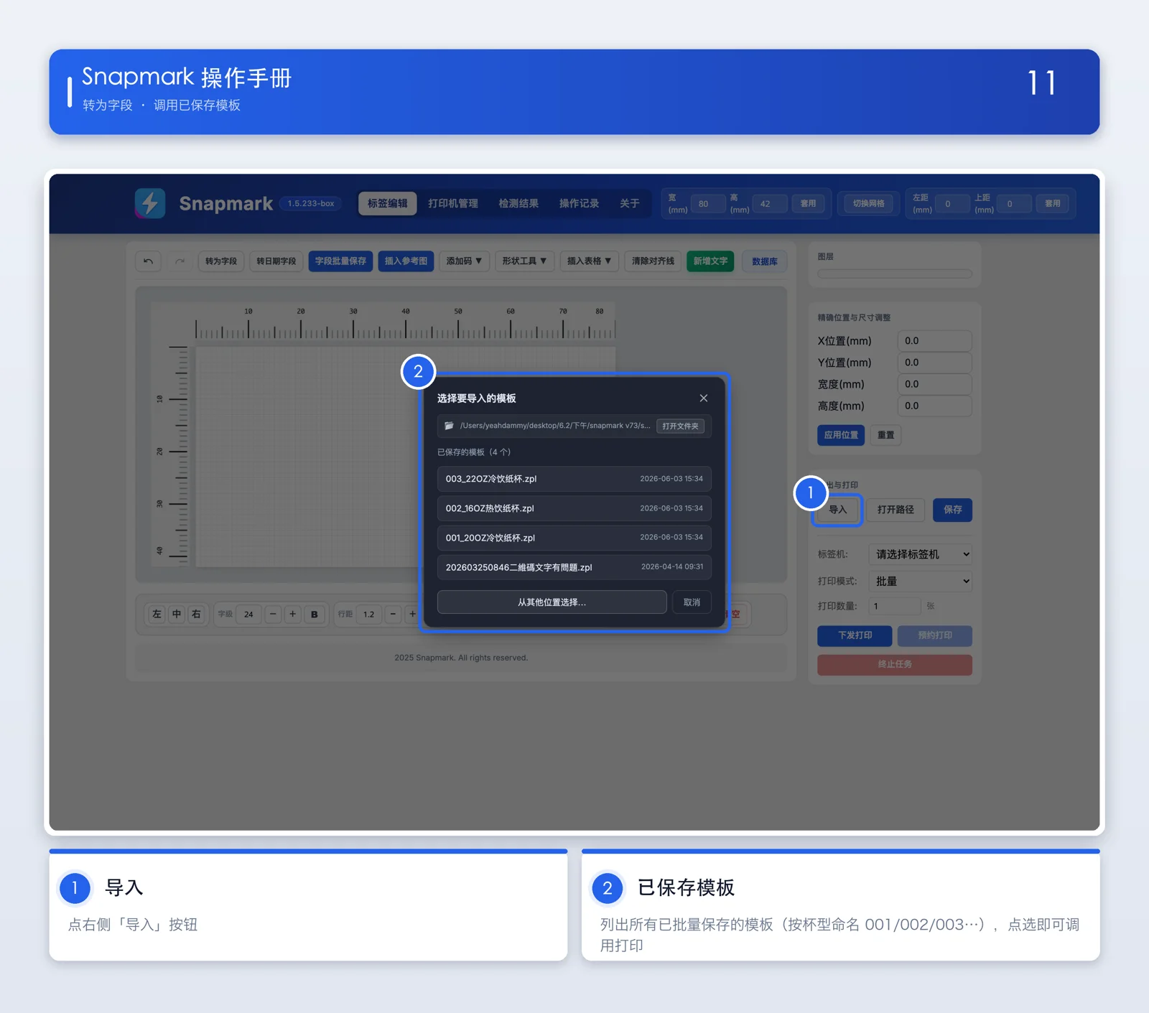Open the 操作记录 tab
This screenshot has width=1149, height=1013.
coord(579,204)
